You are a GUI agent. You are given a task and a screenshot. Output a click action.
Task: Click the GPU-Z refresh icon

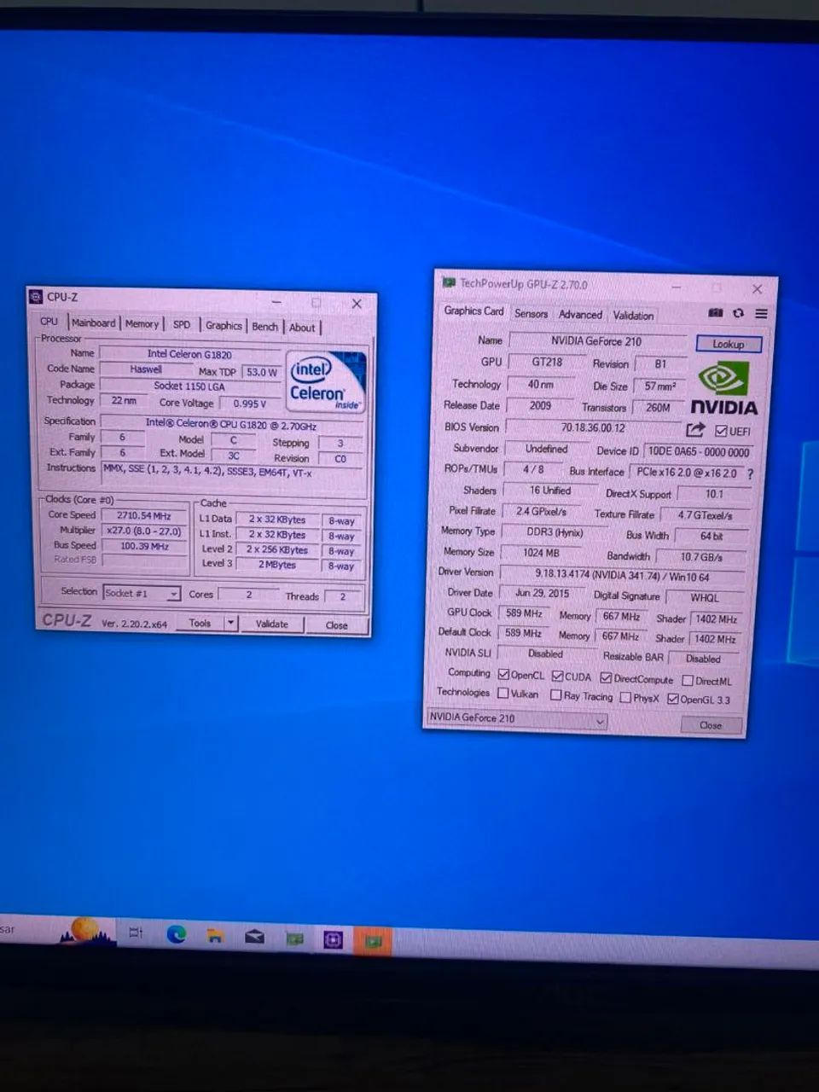pos(739,313)
